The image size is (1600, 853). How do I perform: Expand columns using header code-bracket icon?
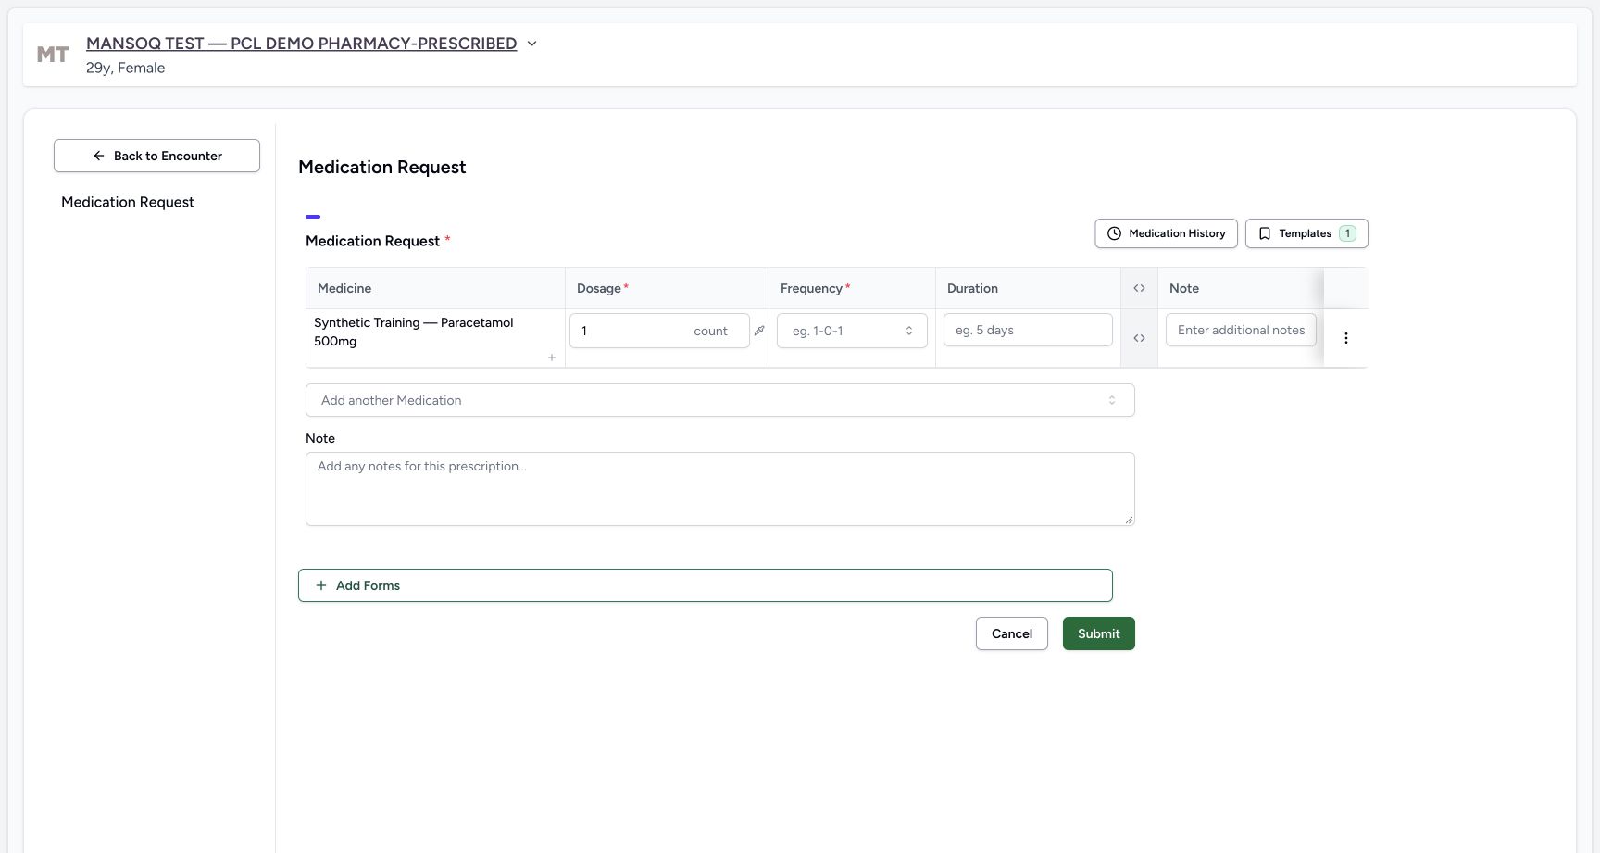point(1139,288)
